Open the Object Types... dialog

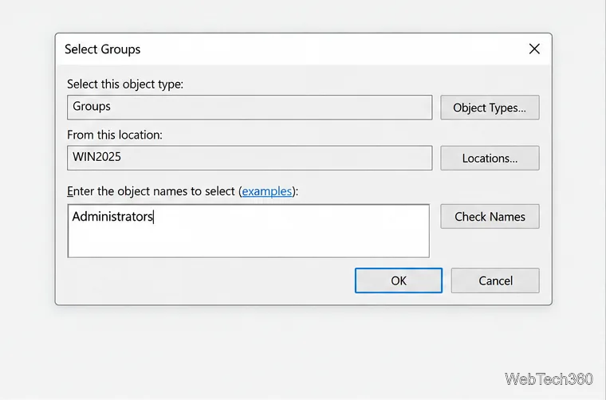tap(490, 108)
